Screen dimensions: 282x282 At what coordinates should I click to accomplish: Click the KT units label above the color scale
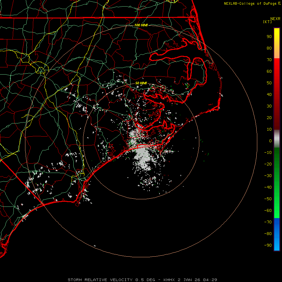(x=268, y=22)
